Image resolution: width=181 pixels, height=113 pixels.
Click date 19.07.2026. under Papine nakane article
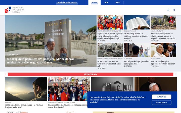[x=155, y=66]
